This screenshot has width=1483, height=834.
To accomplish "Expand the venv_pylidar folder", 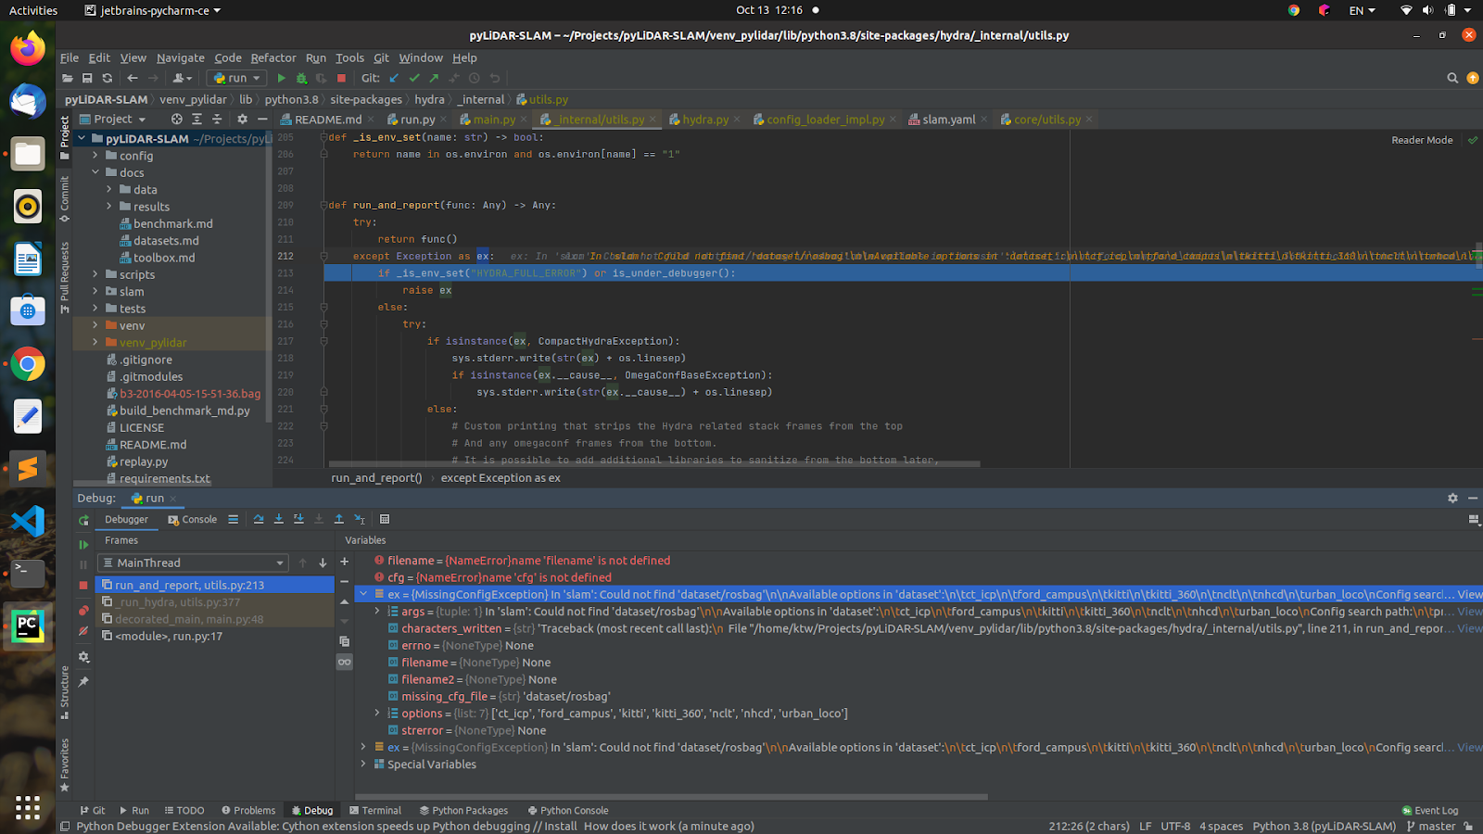I will [x=95, y=342].
